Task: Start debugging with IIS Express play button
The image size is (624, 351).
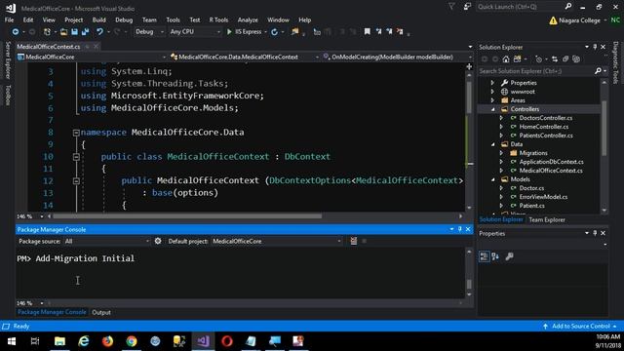Action: 229,32
